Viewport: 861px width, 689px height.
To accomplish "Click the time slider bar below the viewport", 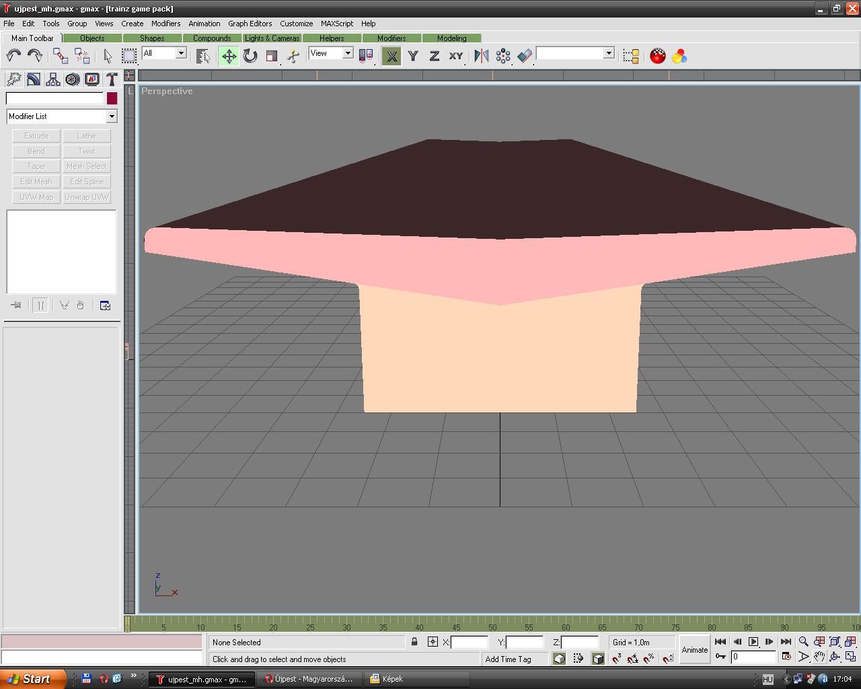I will [x=491, y=624].
